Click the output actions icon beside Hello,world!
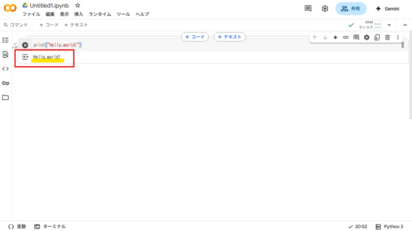 tap(25, 57)
